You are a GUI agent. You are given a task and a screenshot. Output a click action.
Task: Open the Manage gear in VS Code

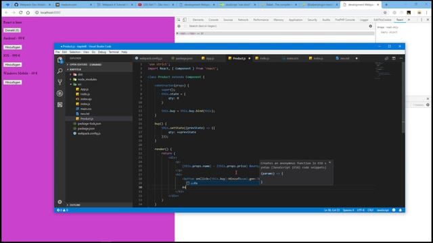pyautogui.click(x=60, y=202)
